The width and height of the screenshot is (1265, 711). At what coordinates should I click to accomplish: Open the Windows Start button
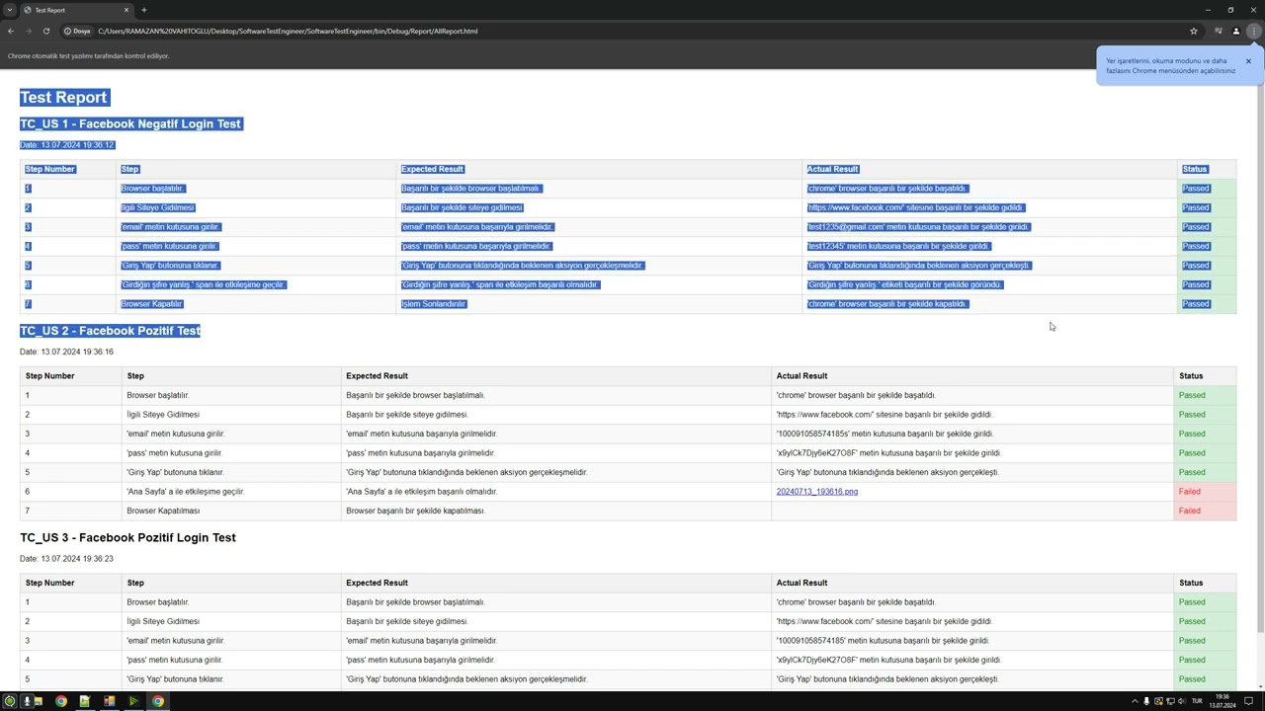(10, 701)
